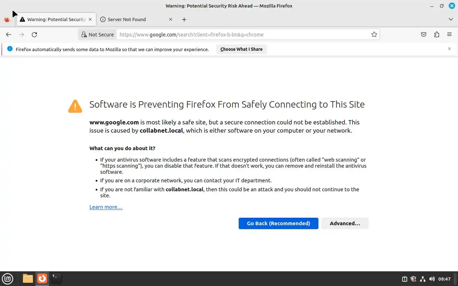Open the Firefox application menu

click(x=449, y=35)
